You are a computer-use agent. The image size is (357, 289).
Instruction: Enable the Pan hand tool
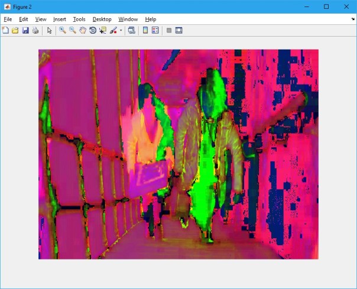tap(83, 30)
